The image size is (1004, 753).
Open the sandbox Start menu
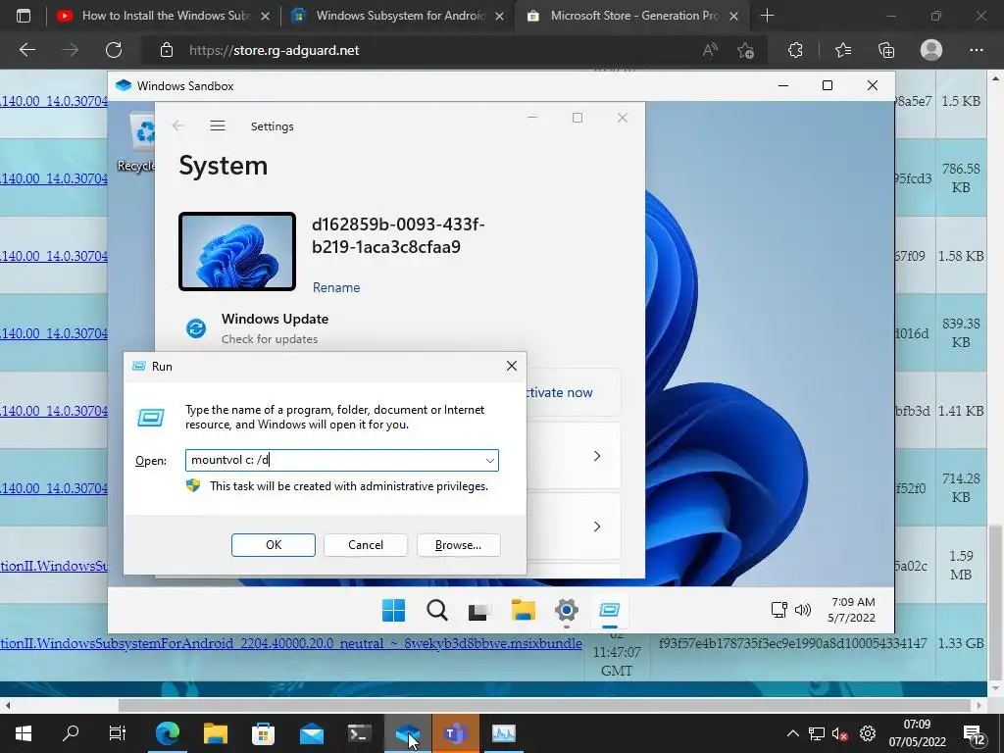pos(393,610)
